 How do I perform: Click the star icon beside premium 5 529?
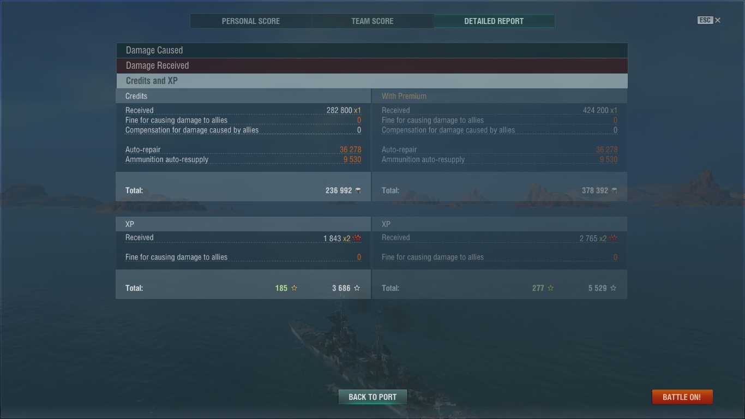pyautogui.click(x=613, y=288)
